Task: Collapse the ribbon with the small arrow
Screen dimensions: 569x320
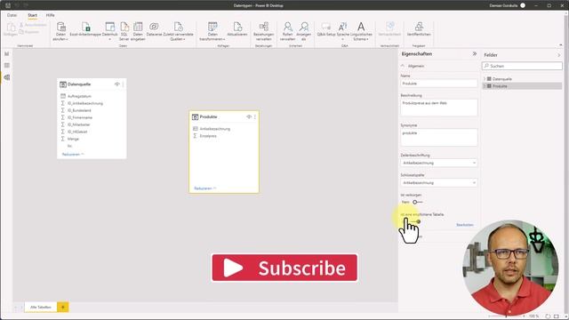Action: (x=561, y=45)
